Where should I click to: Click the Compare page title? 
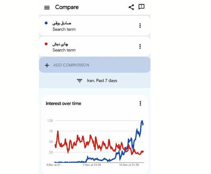pyautogui.click(x=67, y=7)
